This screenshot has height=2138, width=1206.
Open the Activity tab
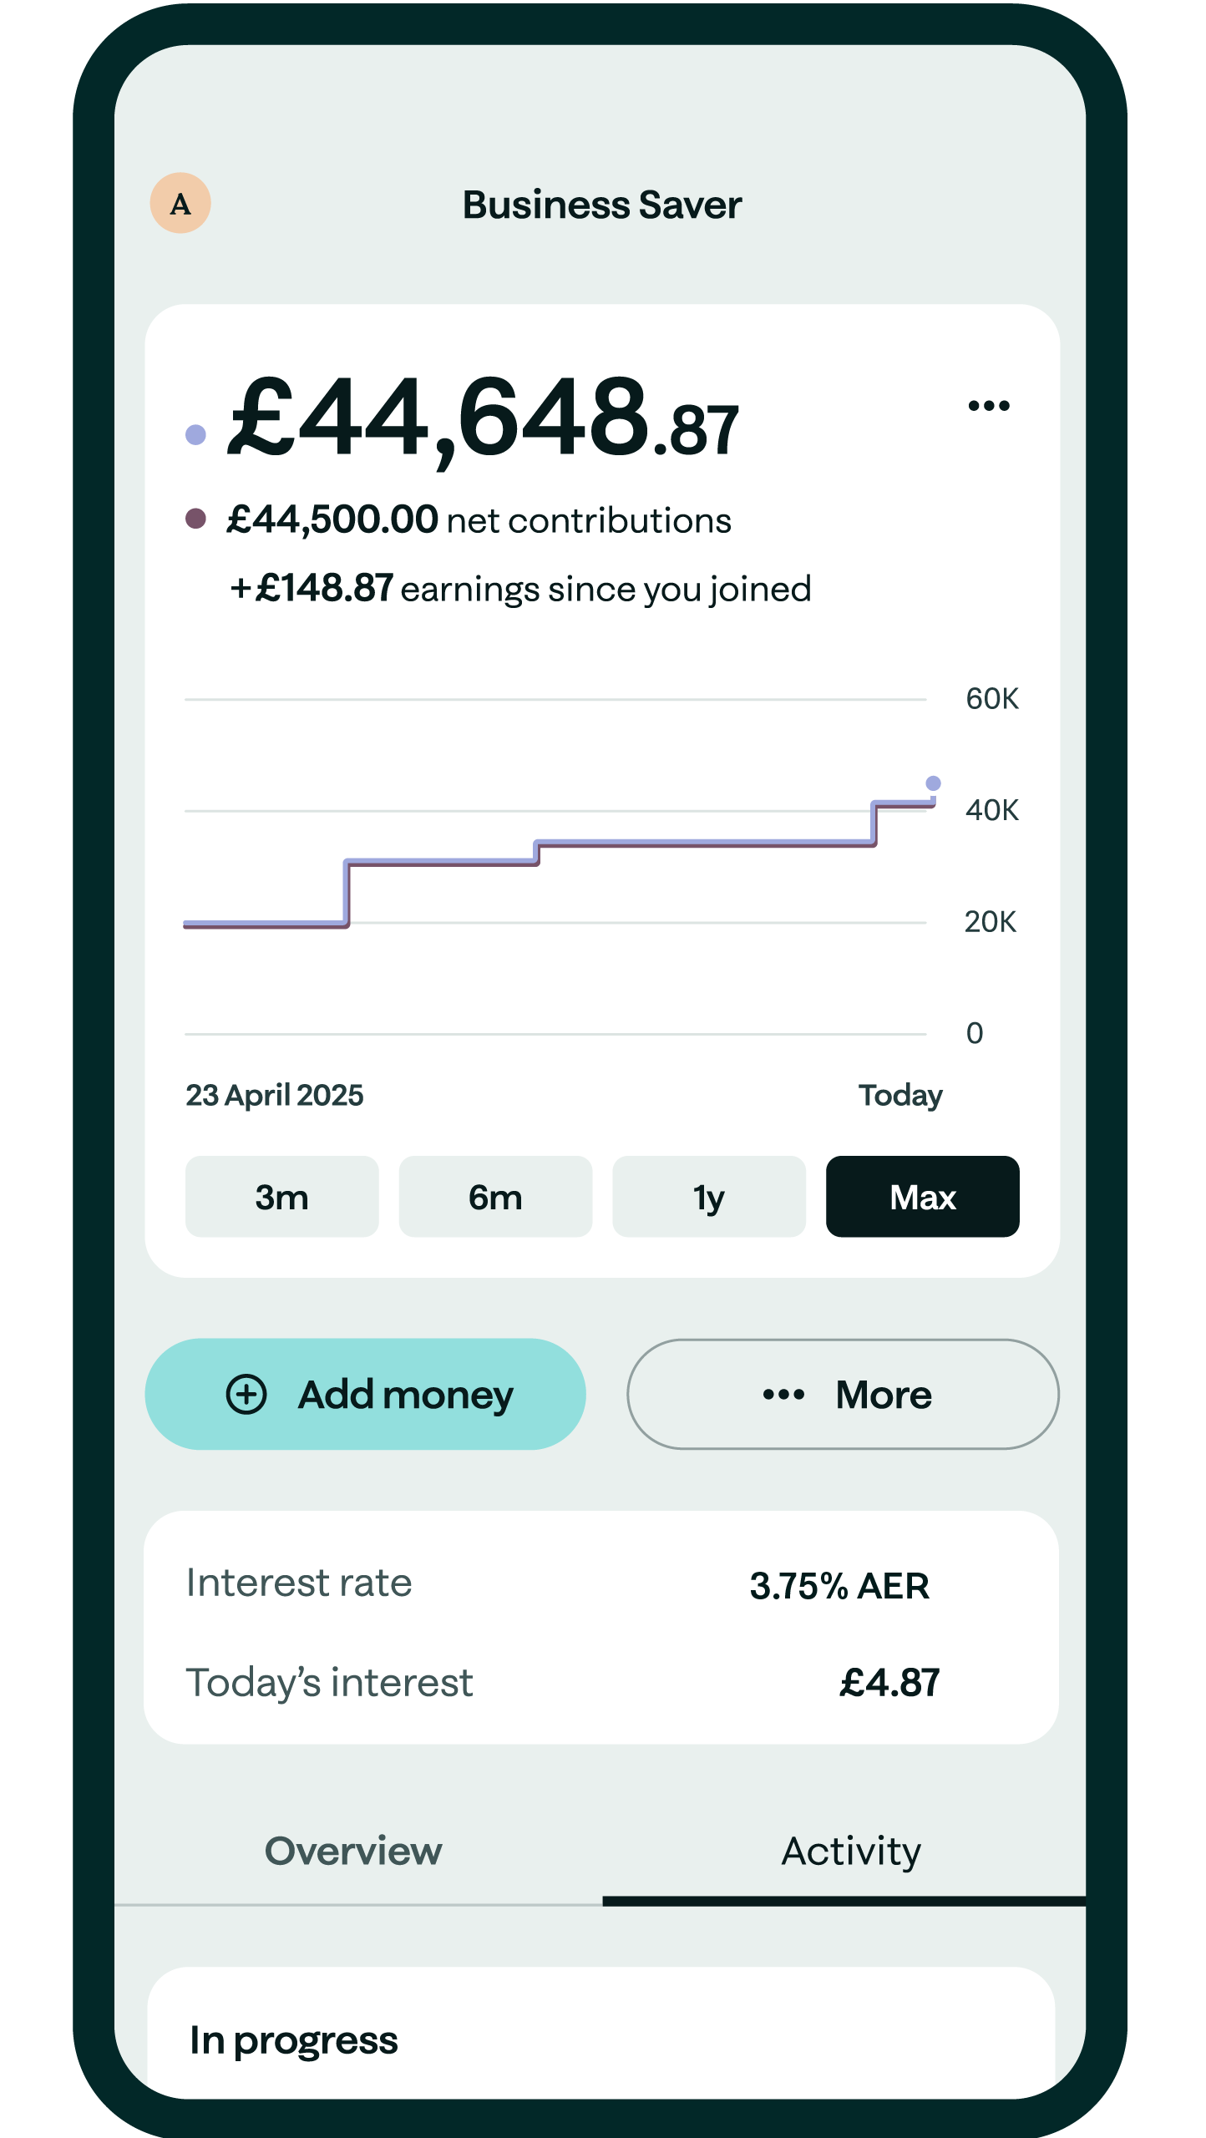pos(851,1851)
